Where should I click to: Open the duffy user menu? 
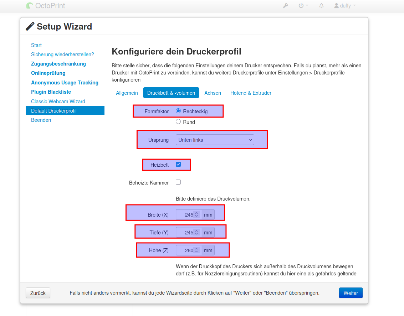coord(344,6)
